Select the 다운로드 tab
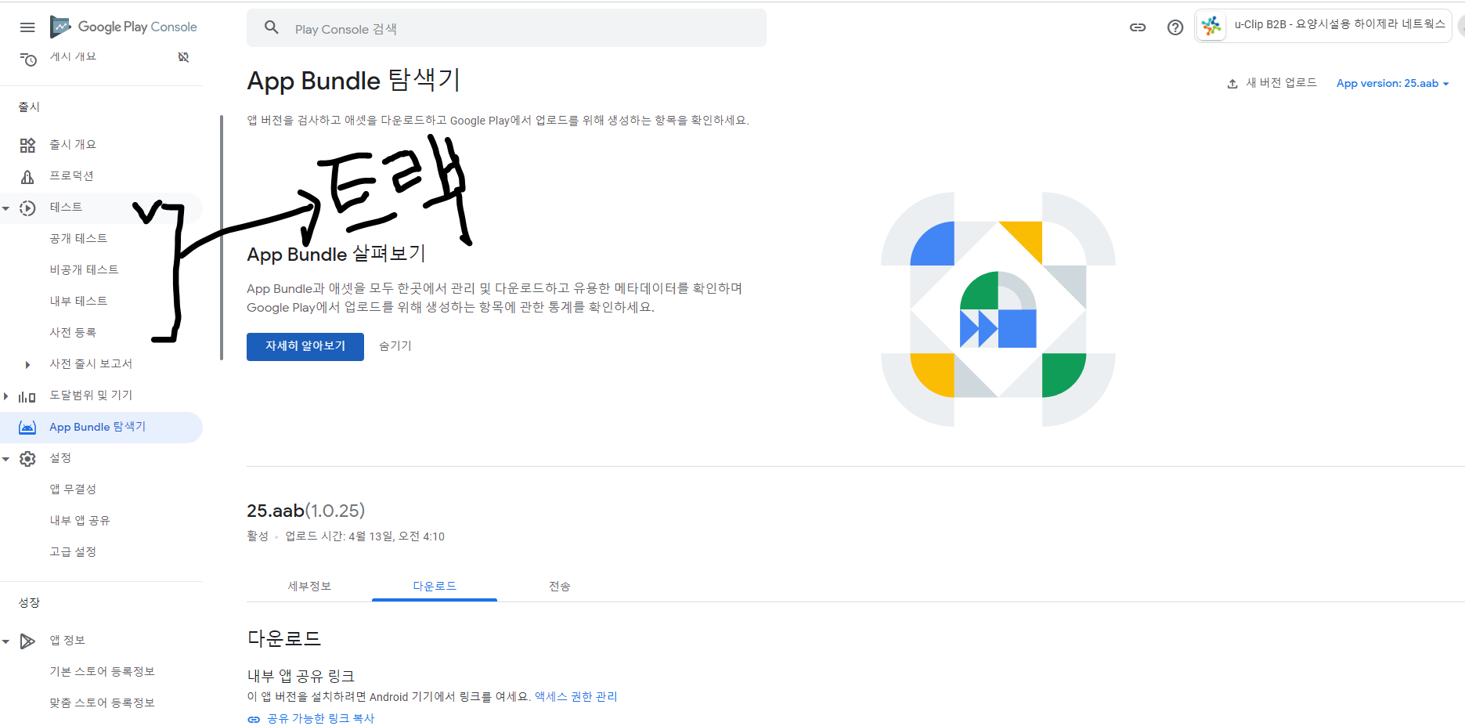The width and height of the screenshot is (1465, 726). [x=435, y=586]
